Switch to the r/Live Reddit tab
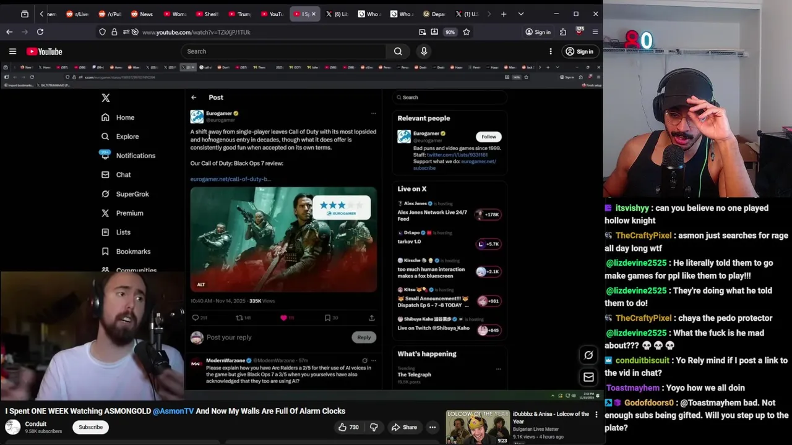The image size is (792, 445). pos(77,14)
